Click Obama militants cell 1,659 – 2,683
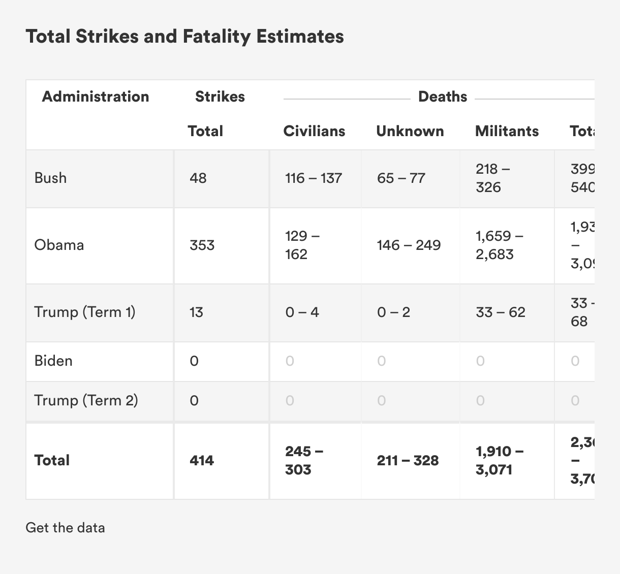This screenshot has height=574, width=620. (x=500, y=245)
